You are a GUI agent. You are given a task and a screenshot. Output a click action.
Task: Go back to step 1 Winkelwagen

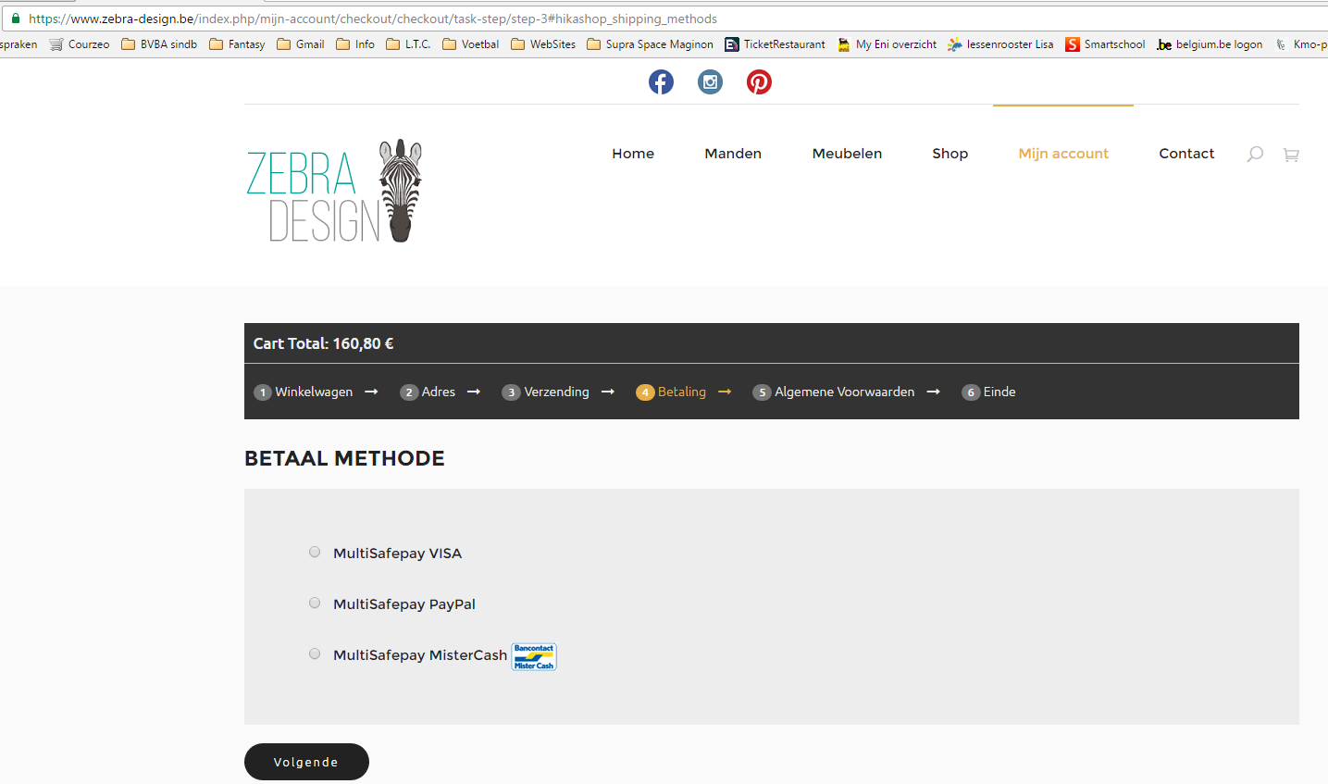pyautogui.click(x=304, y=392)
